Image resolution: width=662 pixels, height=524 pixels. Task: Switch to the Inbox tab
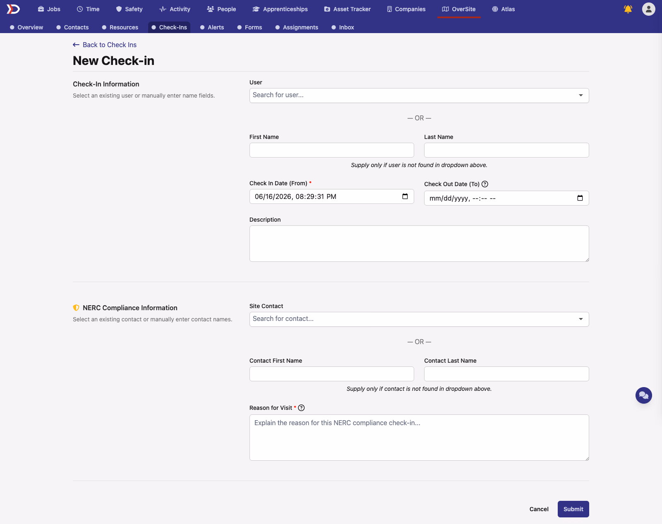[x=343, y=27]
